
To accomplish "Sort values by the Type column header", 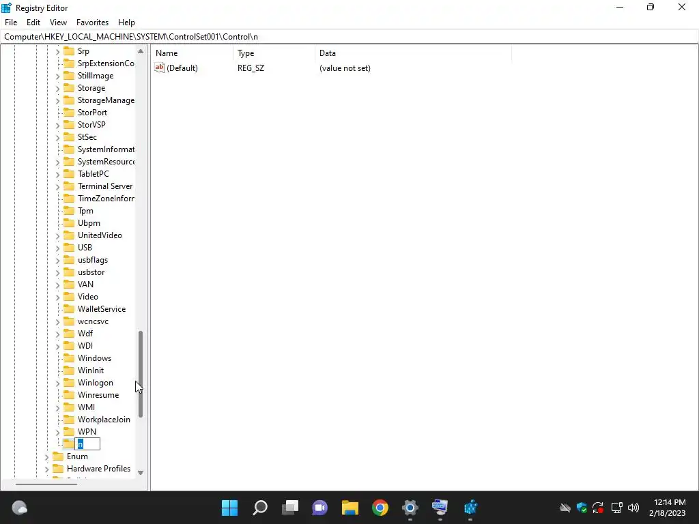I will click(x=274, y=53).
